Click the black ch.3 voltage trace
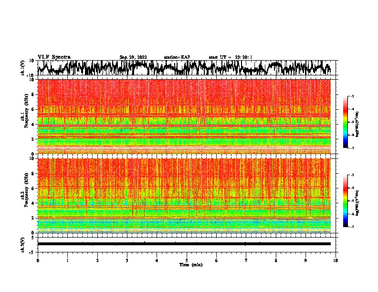Screen dimensions: 378x292 [x=184, y=244]
